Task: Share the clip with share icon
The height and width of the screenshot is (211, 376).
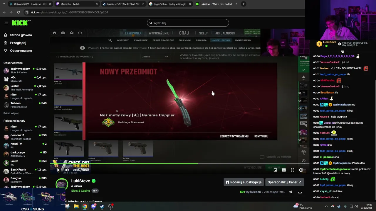Action: (x=291, y=192)
